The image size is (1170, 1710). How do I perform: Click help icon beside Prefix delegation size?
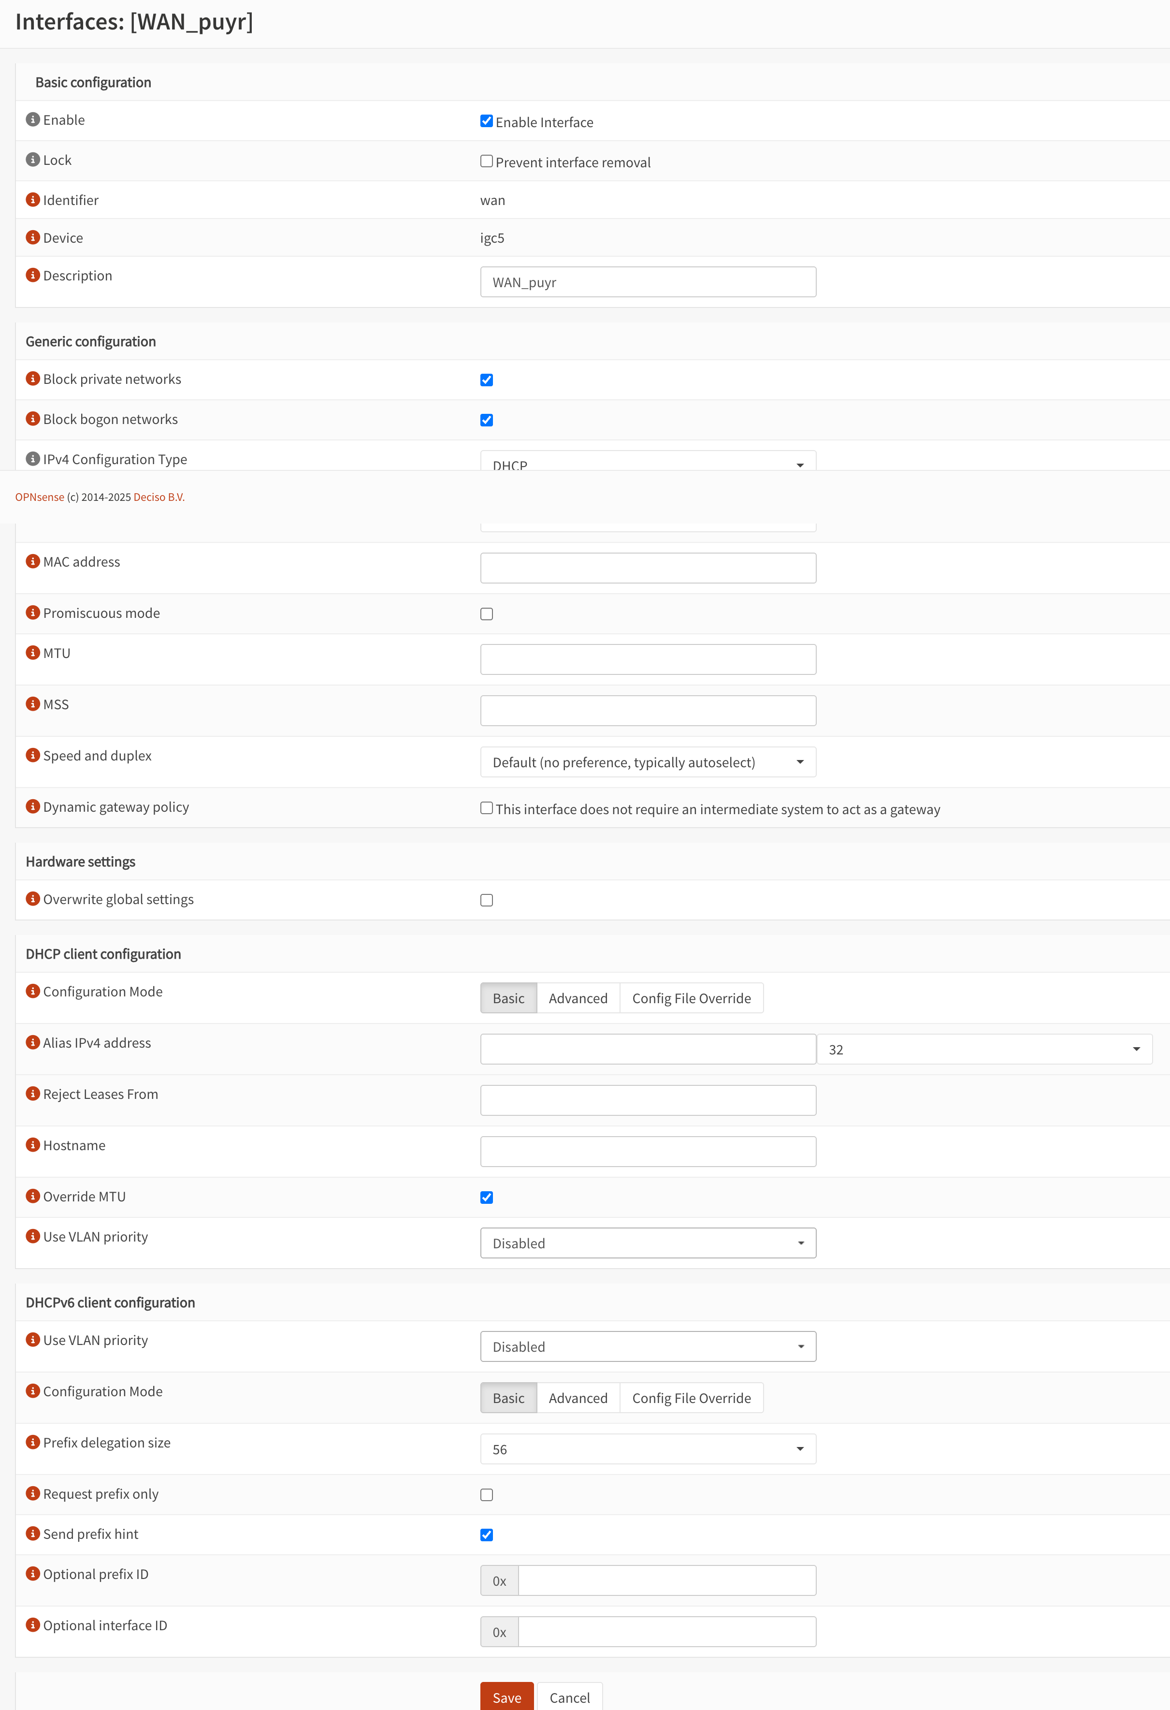coord(32,1442)
